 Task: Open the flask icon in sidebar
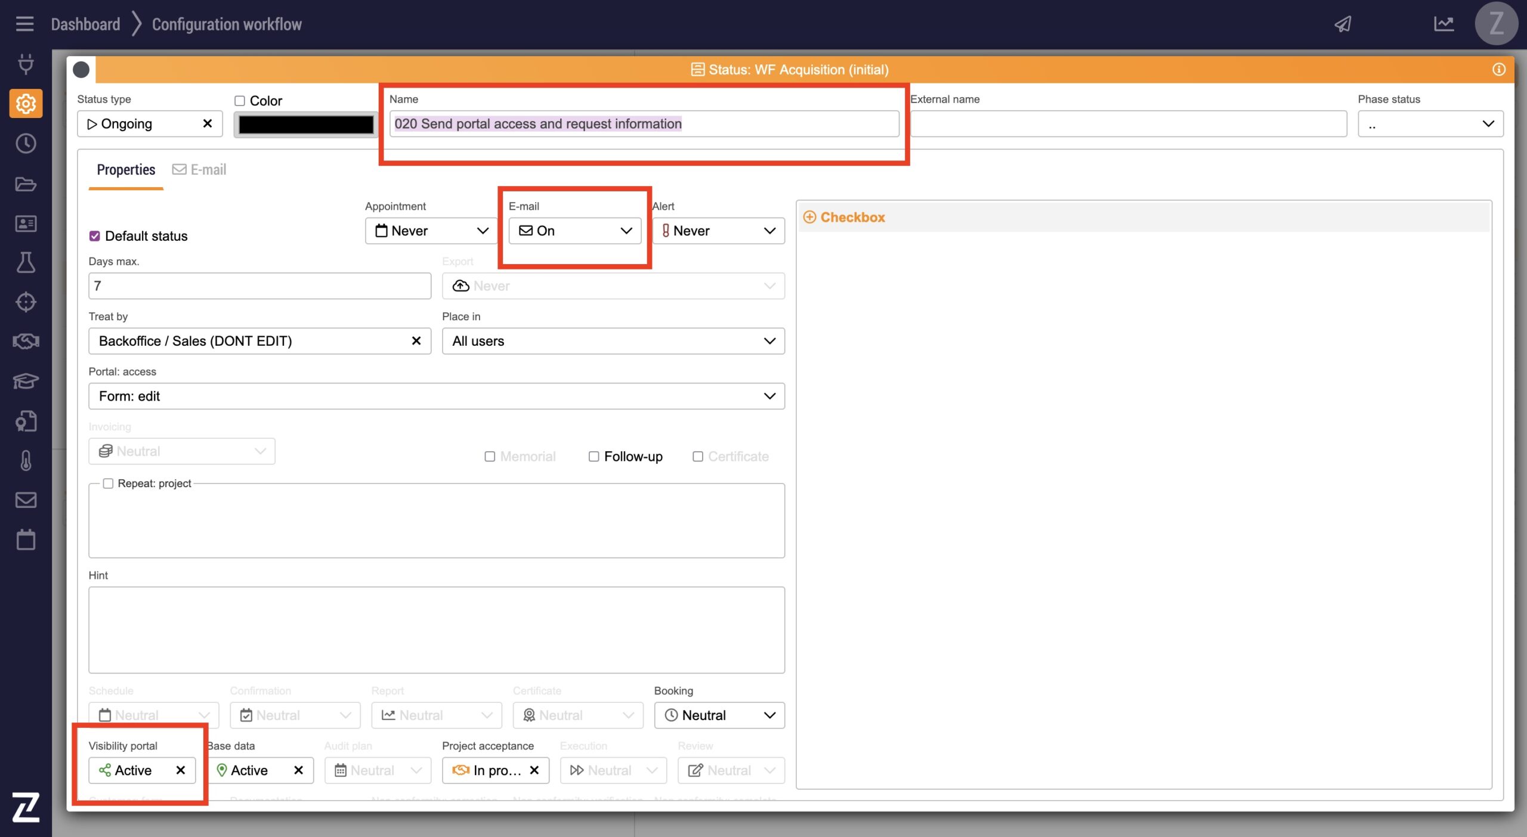[x=26, y=262]
